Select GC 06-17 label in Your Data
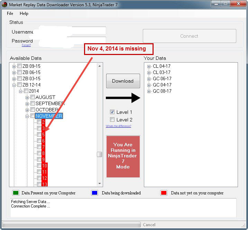Screen dimensions: 248x230 tap(162, 79)
